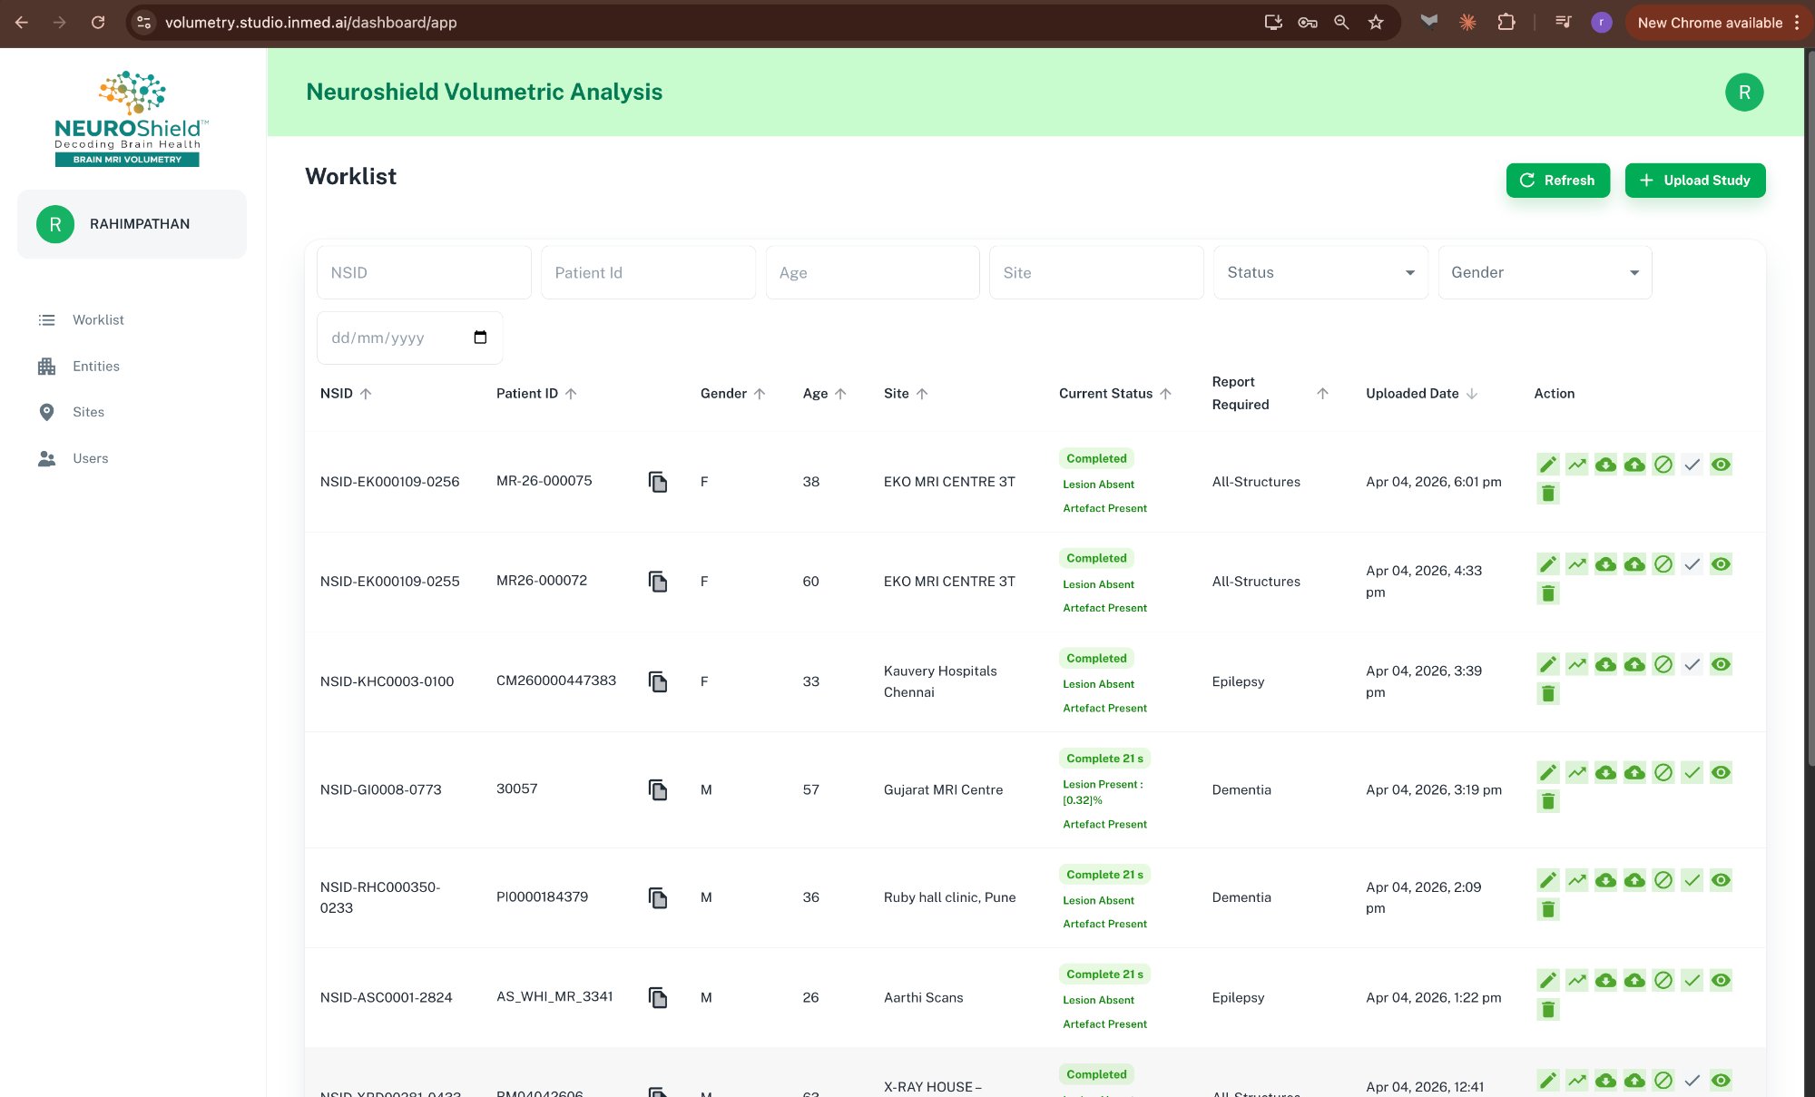1815x1097 pixels.
Task: Select the block icon for NSID-RHC000350-0233
Action: tap(1664, 879)
